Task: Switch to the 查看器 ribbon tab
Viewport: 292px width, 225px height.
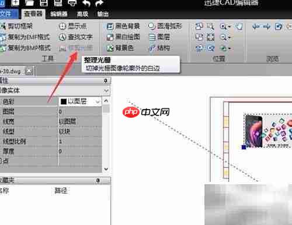Action: 33,14
